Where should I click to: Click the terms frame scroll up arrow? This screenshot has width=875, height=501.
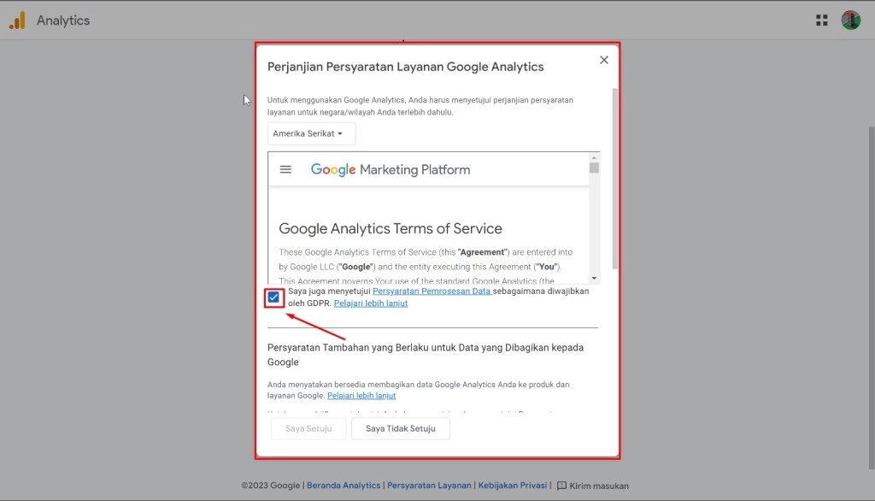click(594, 158)
